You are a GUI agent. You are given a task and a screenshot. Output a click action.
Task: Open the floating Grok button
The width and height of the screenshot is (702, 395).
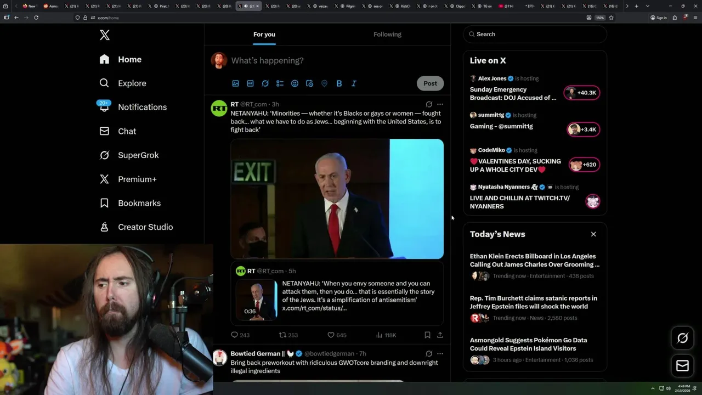point(682,338)
